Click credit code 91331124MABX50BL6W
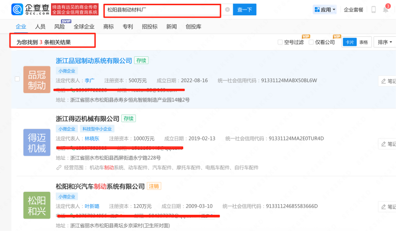Viewport: 396px width, 231px height. (x=289, y=80)
